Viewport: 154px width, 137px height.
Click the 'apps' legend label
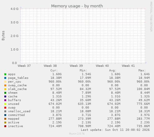pos(12,74)
